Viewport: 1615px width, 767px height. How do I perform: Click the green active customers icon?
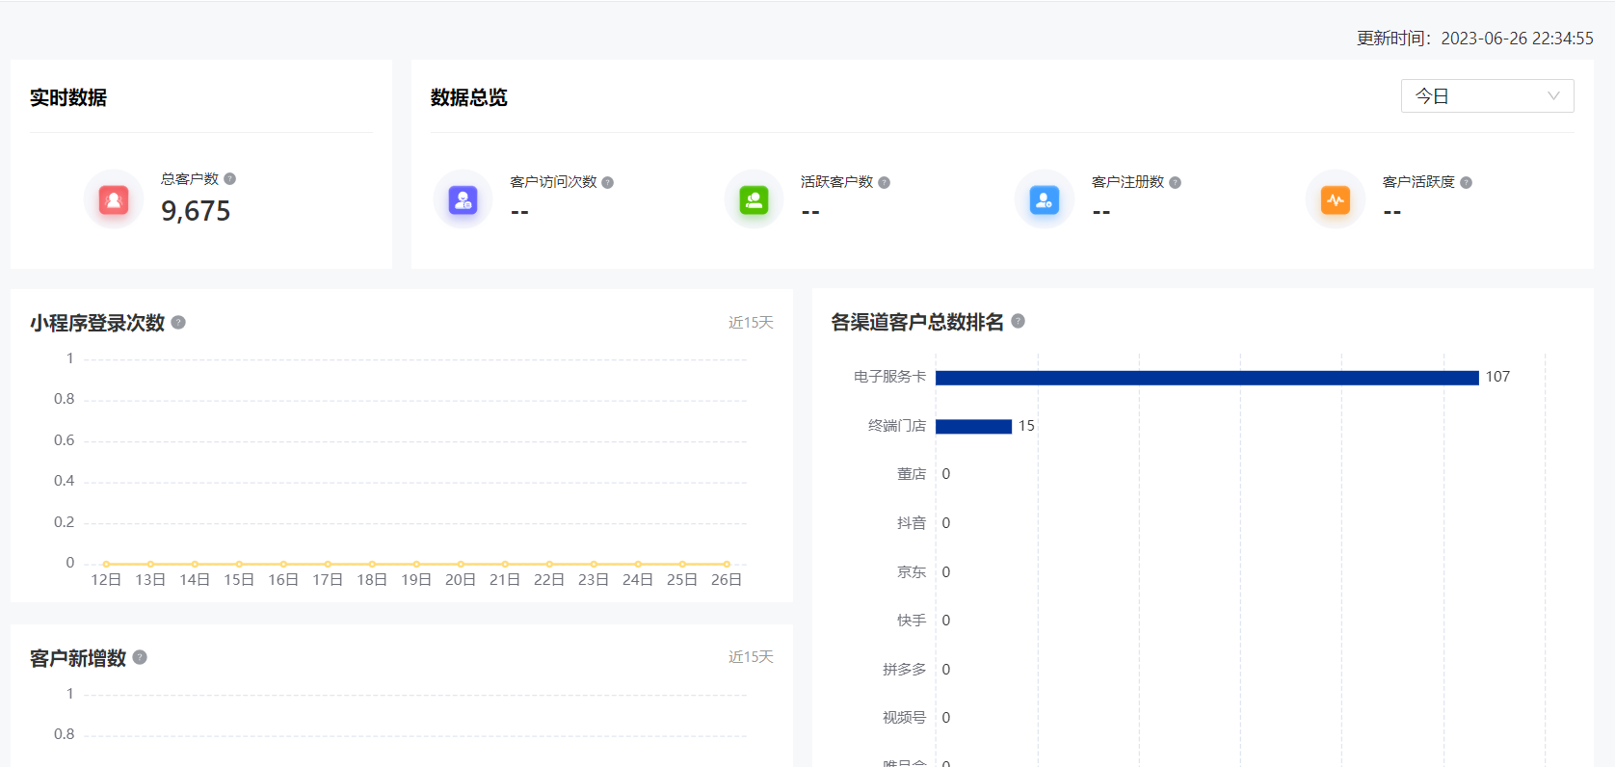[754, 199]
